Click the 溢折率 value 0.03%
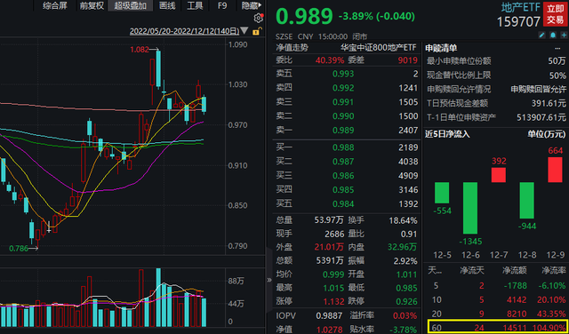569x334 pixels. click(x=405, y=316)
